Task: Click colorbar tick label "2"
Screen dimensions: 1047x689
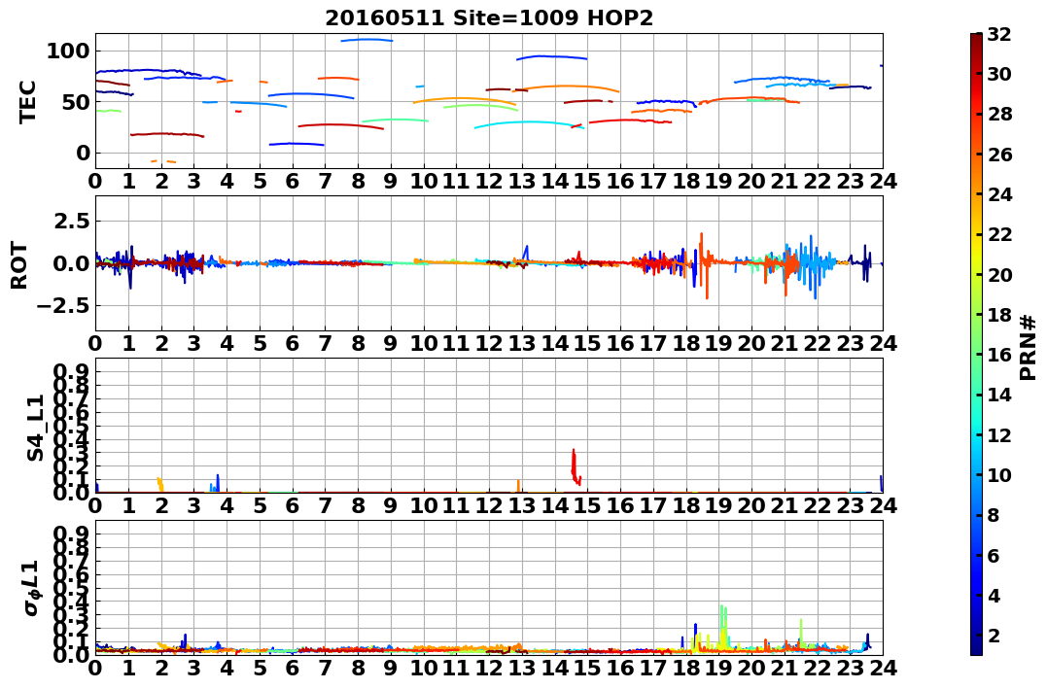Action: pyautogui.click(x=994, y=635)
